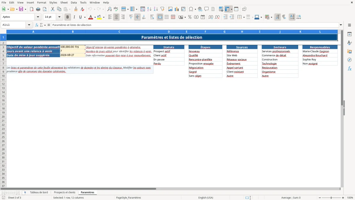Toggle Italic formatting button
Screen dimensions: 355x200
tap(74, 17)
